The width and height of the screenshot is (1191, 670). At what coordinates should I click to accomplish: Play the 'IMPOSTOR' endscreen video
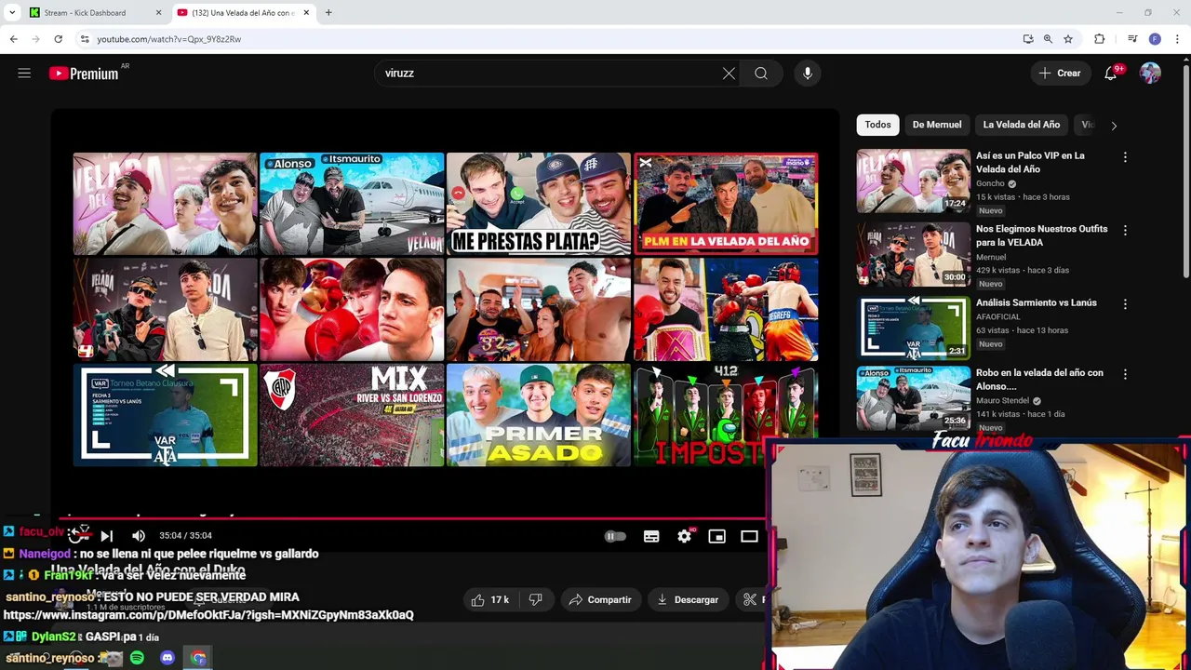click(x=726, y=414)
